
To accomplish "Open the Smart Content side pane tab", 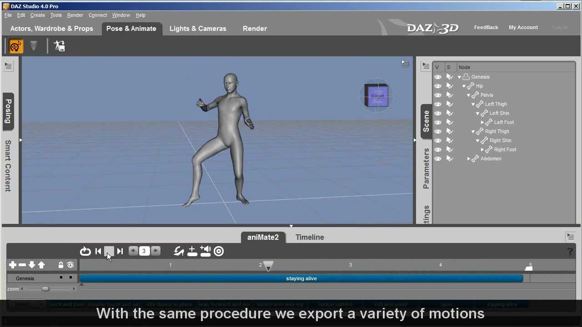I will pos(8,166).
